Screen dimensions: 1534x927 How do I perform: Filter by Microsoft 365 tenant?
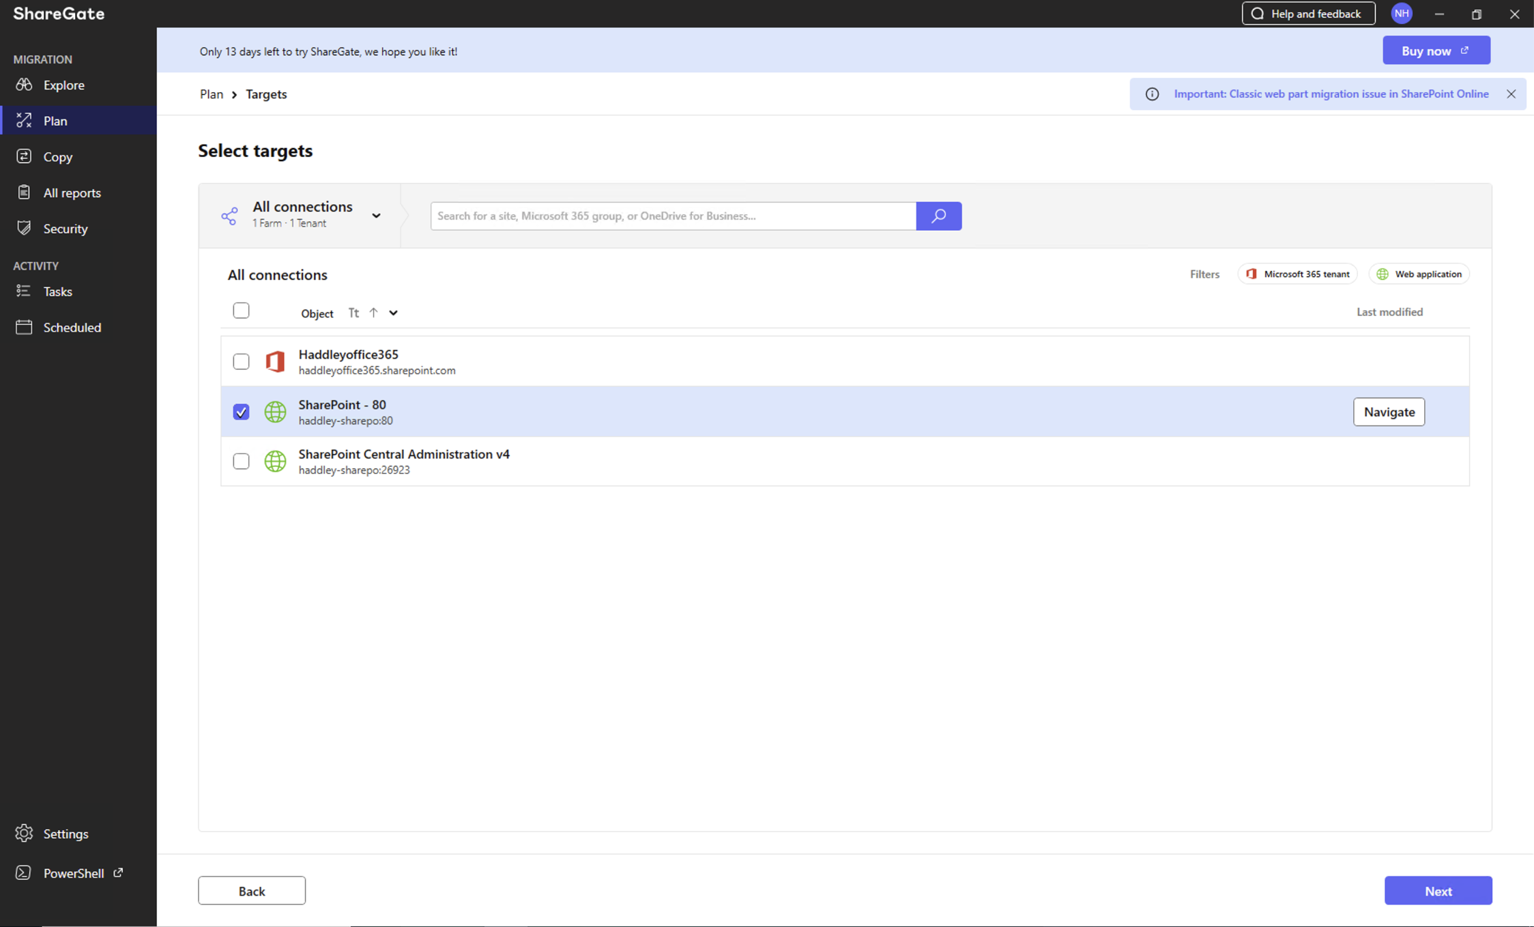click(x=1297, y=274)
